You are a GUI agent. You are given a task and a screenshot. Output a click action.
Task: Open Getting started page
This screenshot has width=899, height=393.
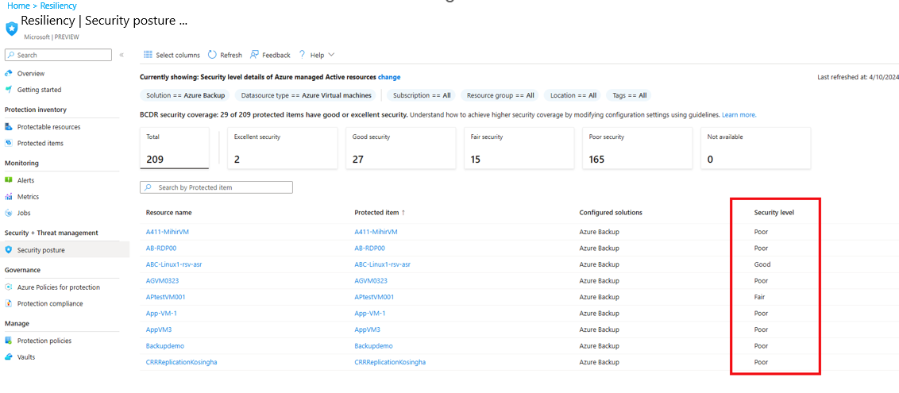click(x=39, y=90)
